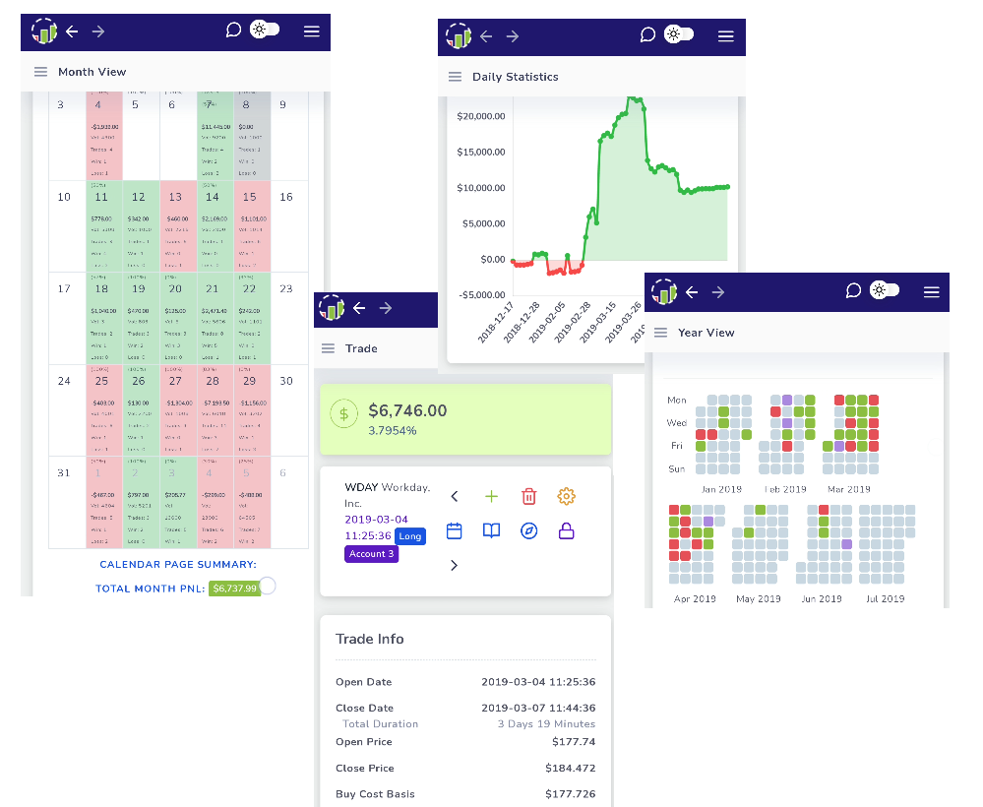Click the Mar 2019 heatmap month label
This screenshot has width=983, height=807.
[x=849, y=489]
